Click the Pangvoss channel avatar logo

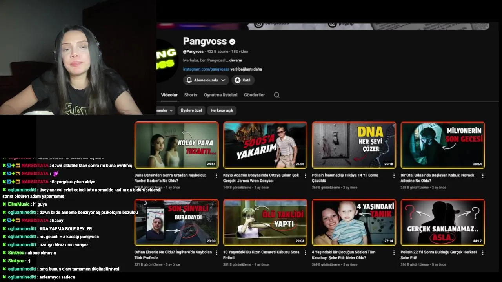pos(167,60)
